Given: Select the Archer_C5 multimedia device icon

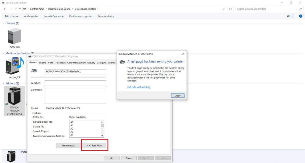Looking at the screenshot, I should tap(14, 66).
